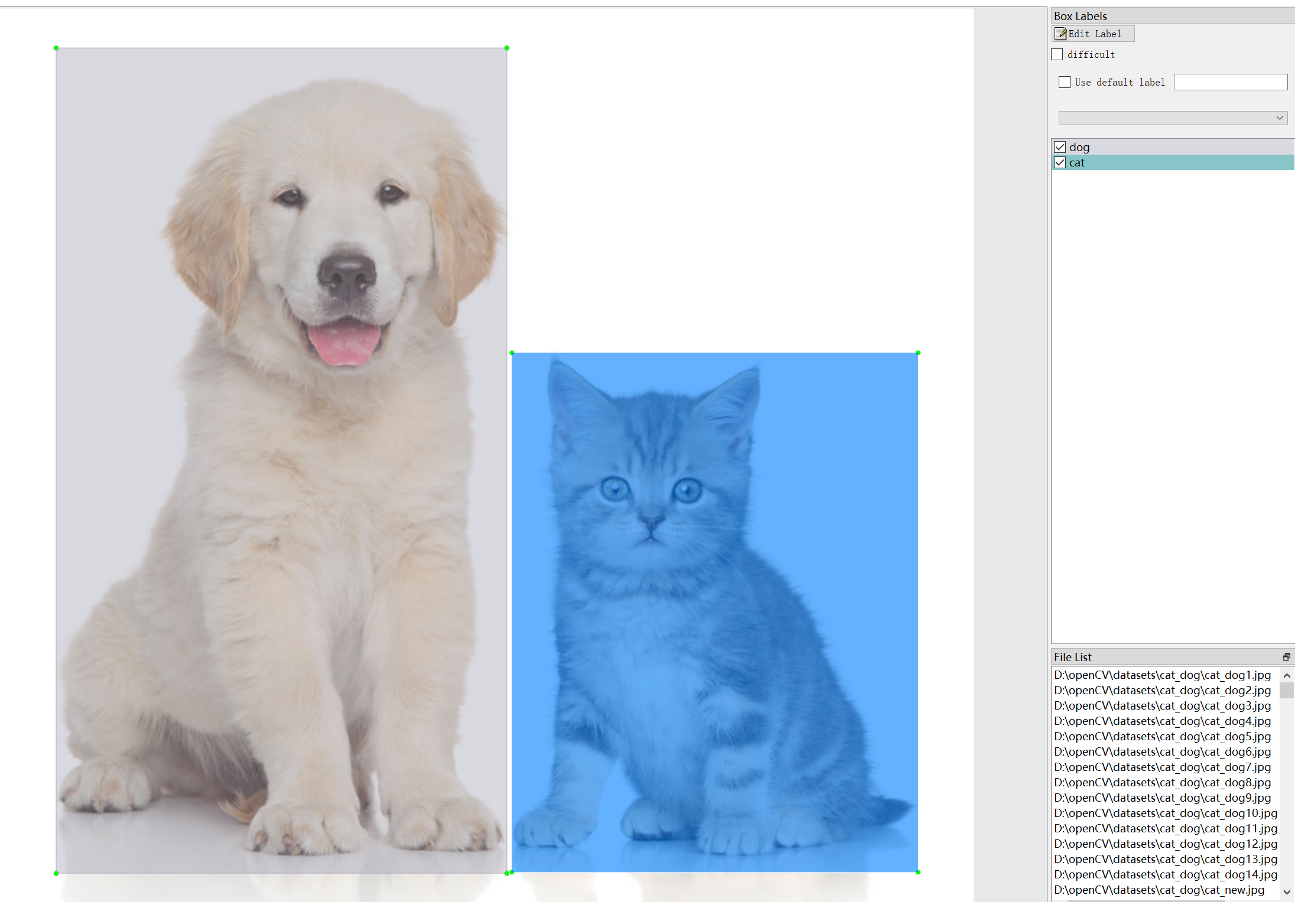Open cat_dog3.jpg in File List
The height and width of the screenshot is (902, 1295).
1162,705
